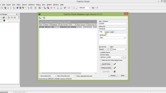Click the Password input field
Image resolution: width=166 pixels, height=93 pixels.
click(x=113, y=29)
